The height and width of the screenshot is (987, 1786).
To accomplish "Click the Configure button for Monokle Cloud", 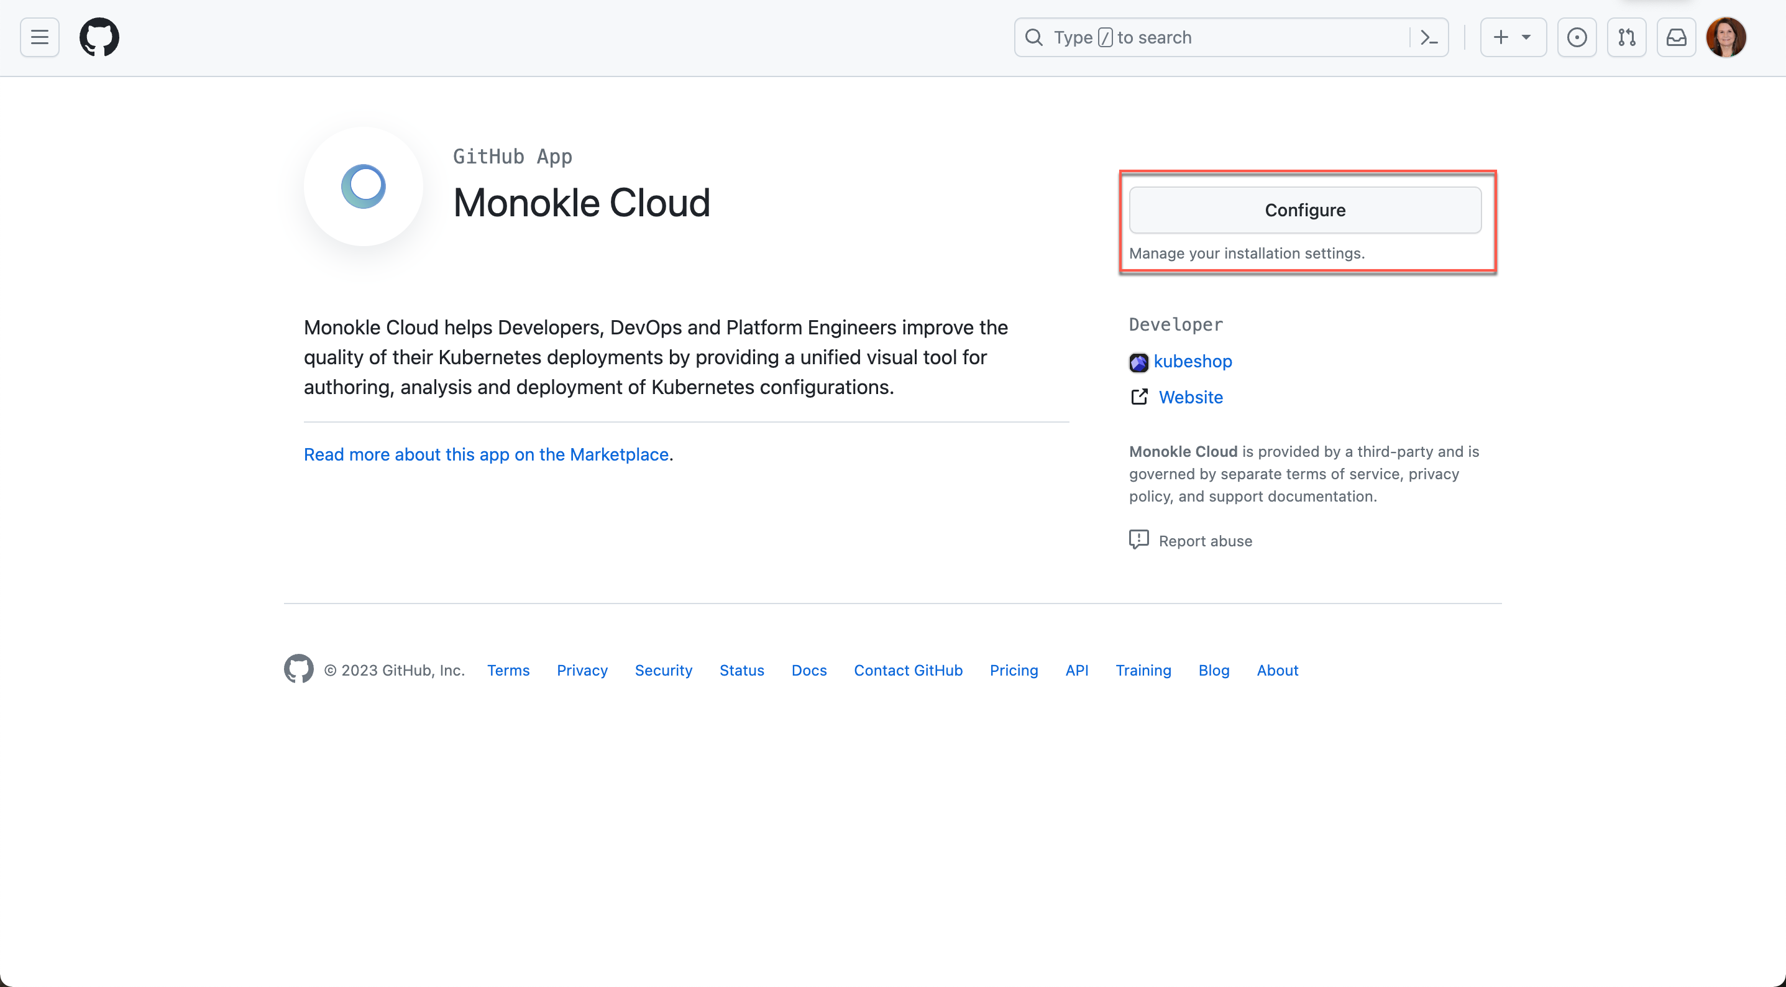I will click(x=1305, y=209).
